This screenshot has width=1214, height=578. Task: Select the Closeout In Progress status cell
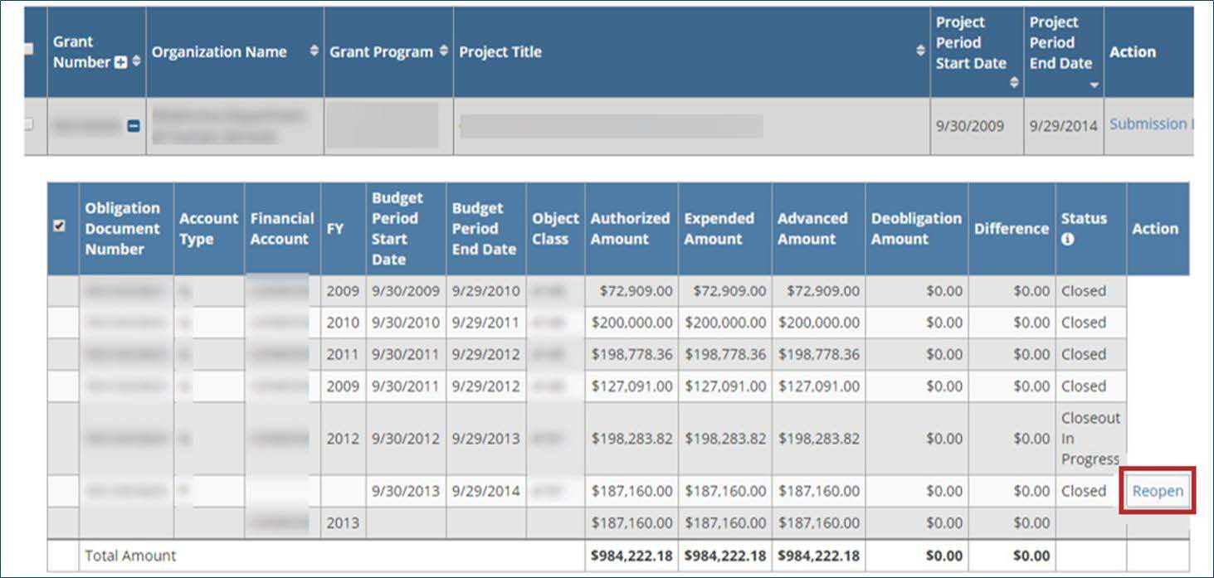click(x=1090, y=439)
